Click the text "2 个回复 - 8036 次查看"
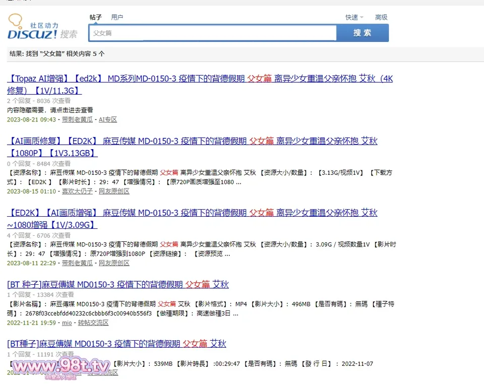484x384 pixels. pyautogui.click(x=39, y=101)
